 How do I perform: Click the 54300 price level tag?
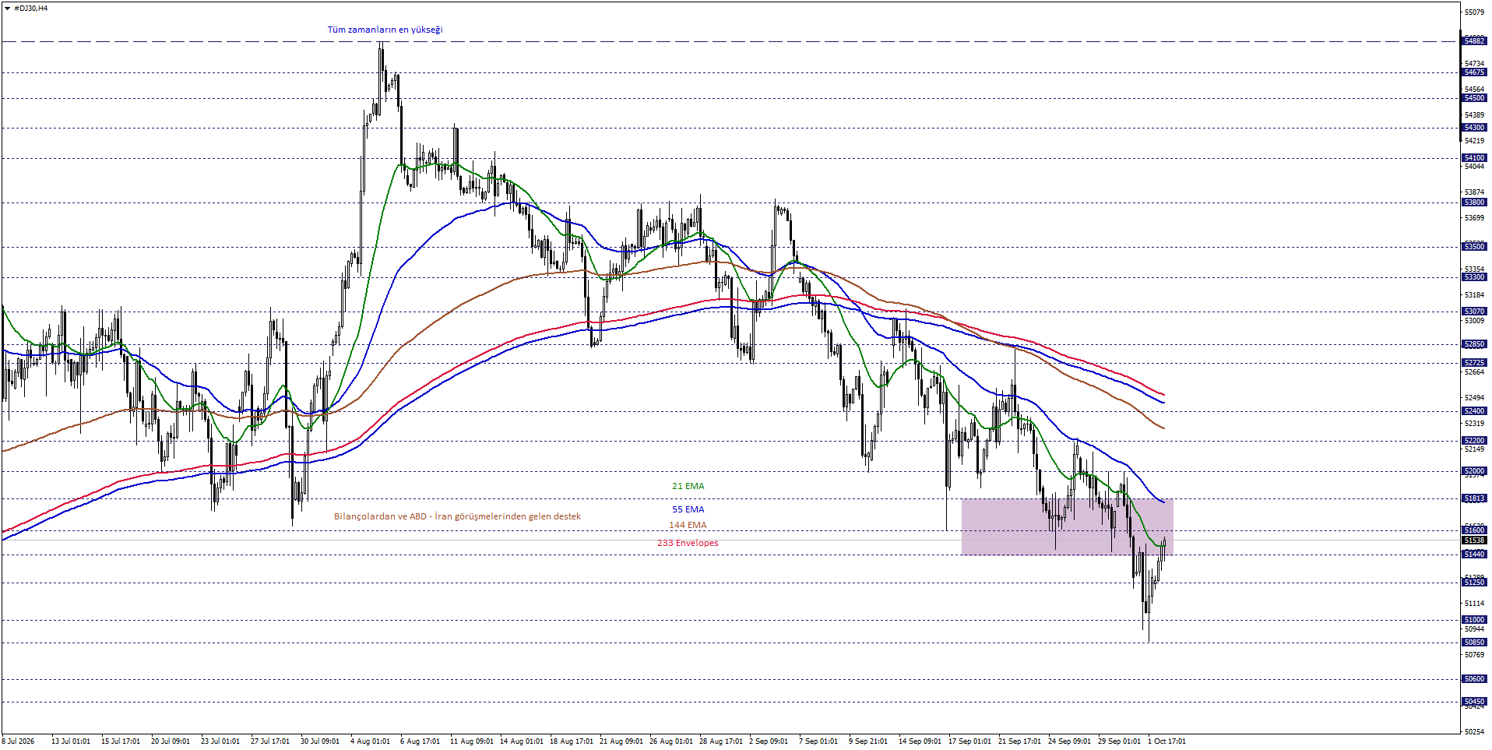(x=1474, y=128)
